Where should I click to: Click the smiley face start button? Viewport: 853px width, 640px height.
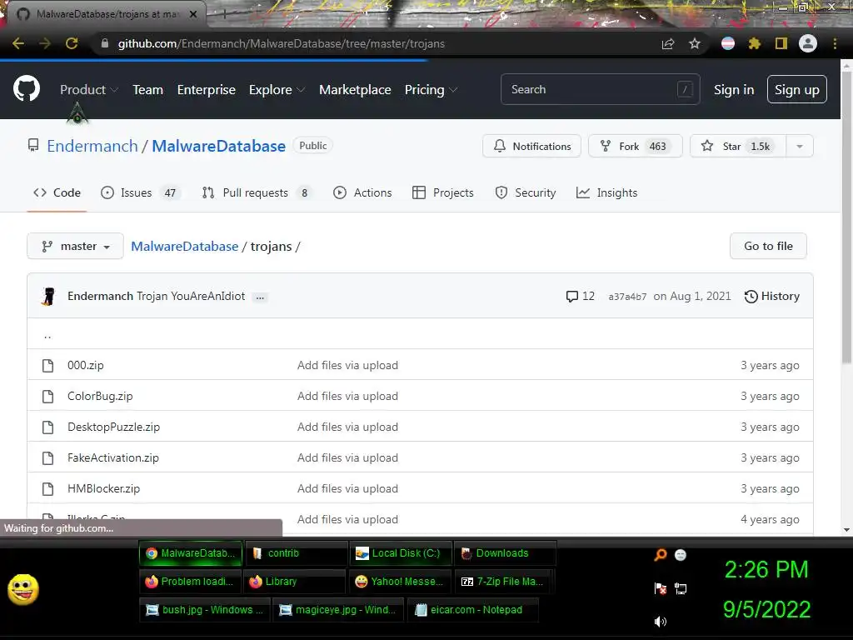pos(23,589)
